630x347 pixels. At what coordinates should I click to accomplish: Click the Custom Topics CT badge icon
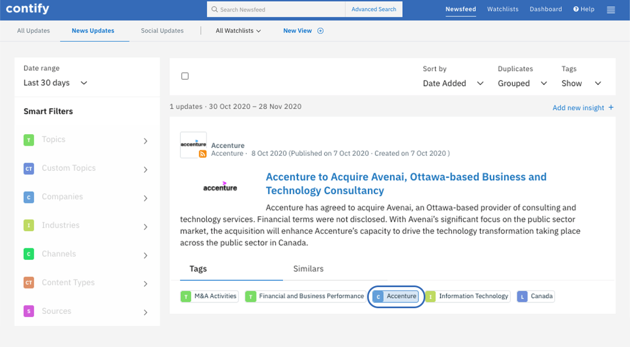[x=29, y=169]
